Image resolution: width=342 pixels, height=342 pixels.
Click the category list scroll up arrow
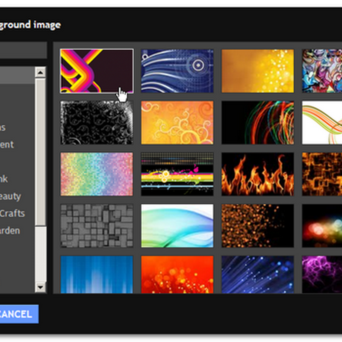40,72
